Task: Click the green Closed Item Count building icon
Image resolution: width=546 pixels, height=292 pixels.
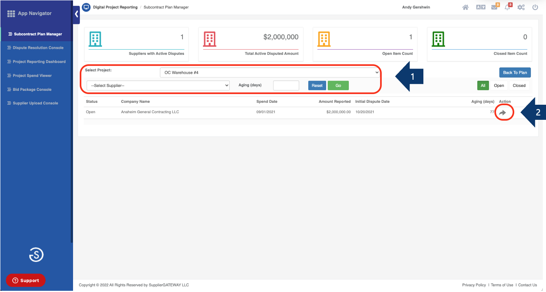Action: [x=438, y=39]
